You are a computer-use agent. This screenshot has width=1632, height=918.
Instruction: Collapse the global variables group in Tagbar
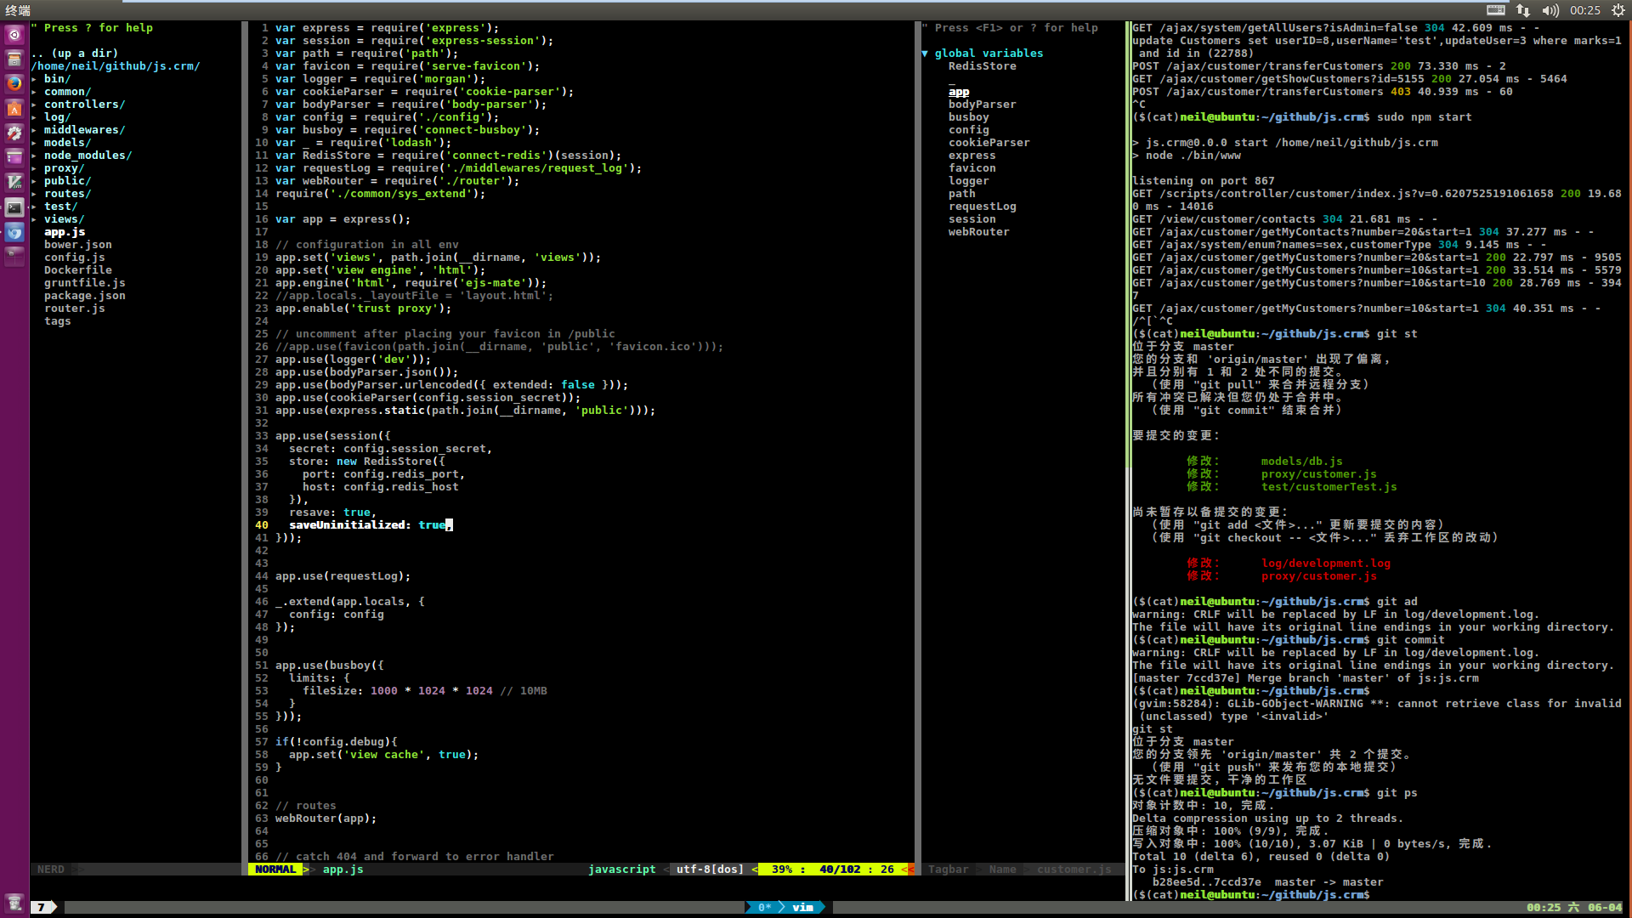tap(925, 54)
